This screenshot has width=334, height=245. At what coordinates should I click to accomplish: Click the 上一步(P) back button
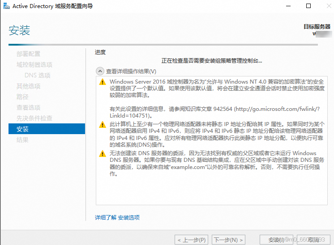tap(191, 240)
